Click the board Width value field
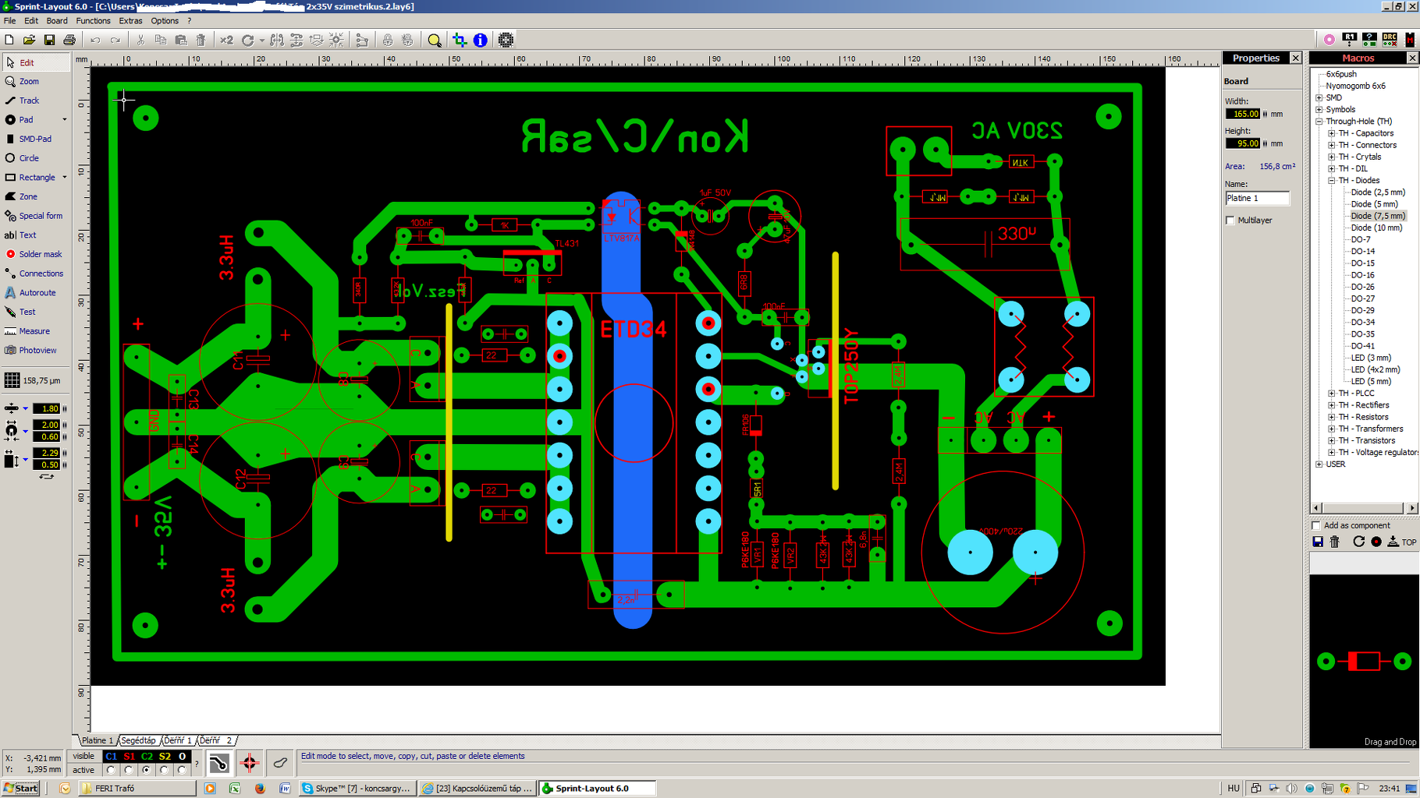The width and height of the screenshot is (1420, 798). pyautogui.click(x=1243, y=114)
